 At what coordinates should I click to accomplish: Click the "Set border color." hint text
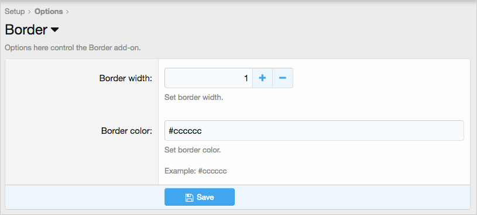coord(193,150)
